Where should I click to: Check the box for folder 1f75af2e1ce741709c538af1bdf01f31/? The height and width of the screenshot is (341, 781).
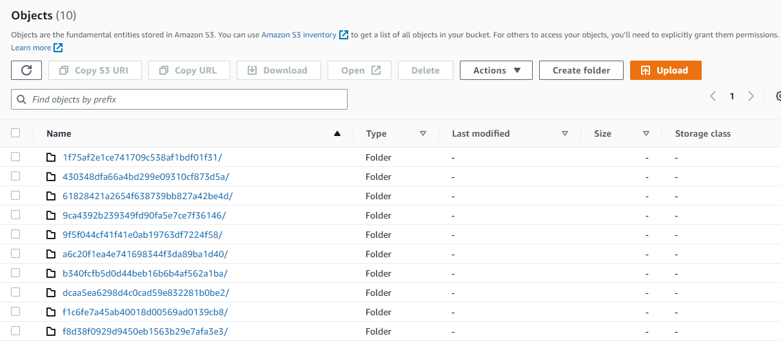pyautogui.click(x=15, y=157)
